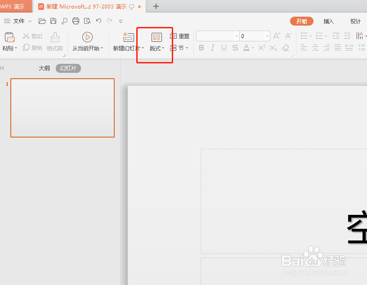Click the 复制 copy button
Viewport: 367px width, 285px height.
(32, 48)
